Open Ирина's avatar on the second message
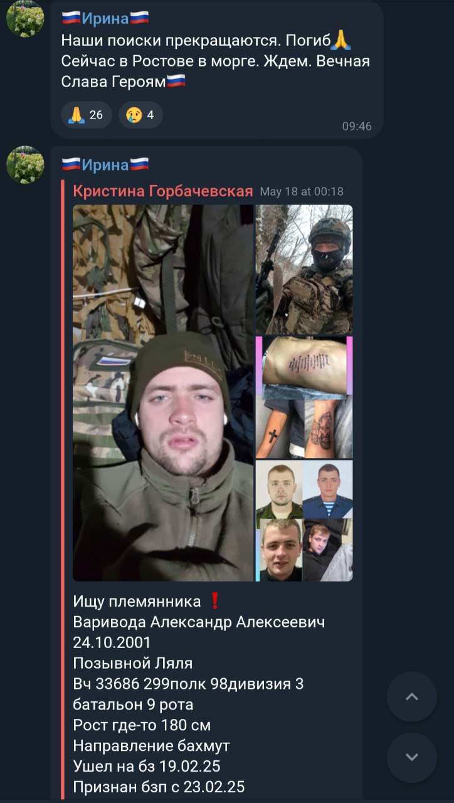The image size is (454, 803). click(25, 165)
